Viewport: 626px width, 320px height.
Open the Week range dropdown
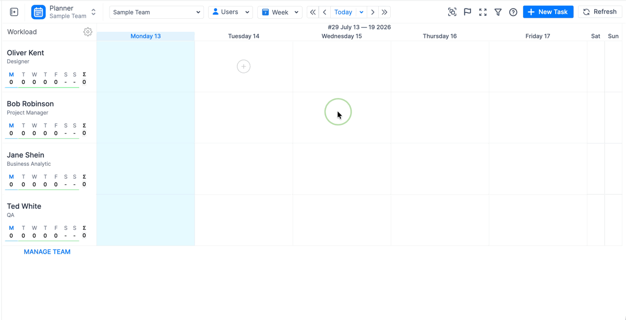click(280, 12)
